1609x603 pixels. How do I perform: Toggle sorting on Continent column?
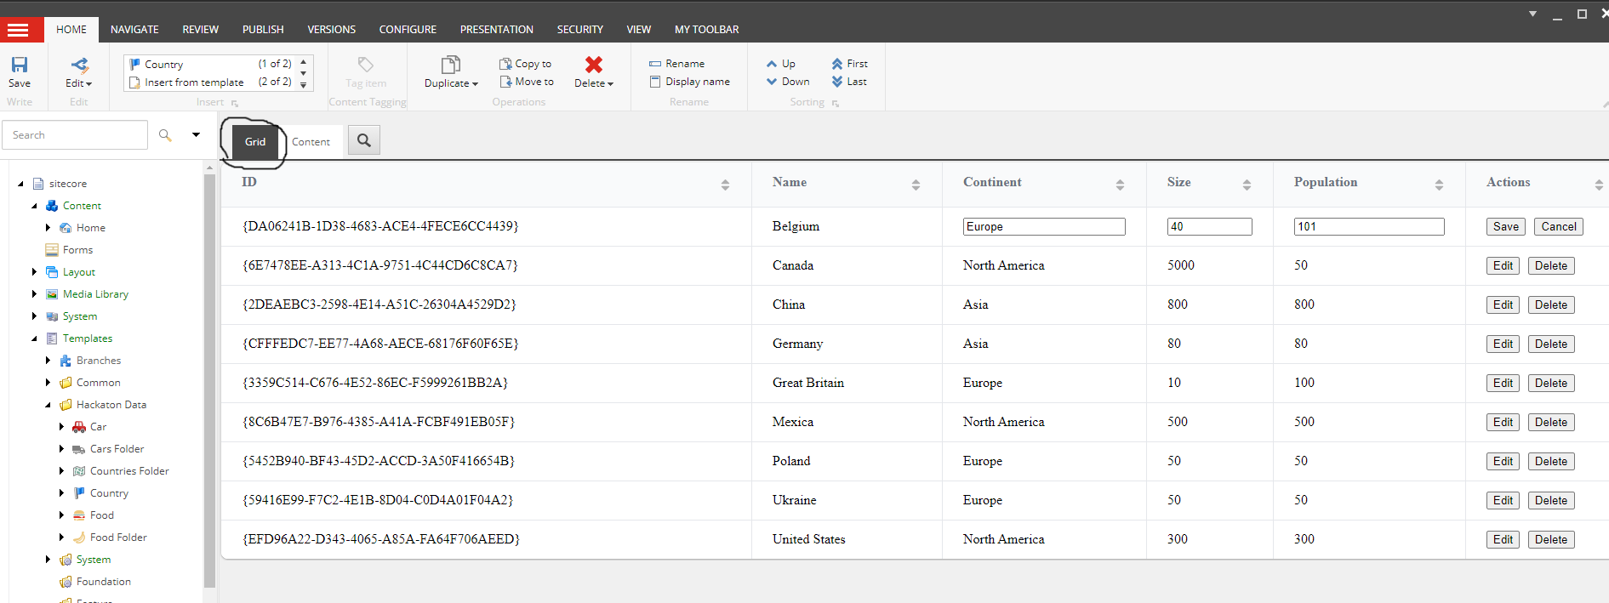coord(1120,185)
